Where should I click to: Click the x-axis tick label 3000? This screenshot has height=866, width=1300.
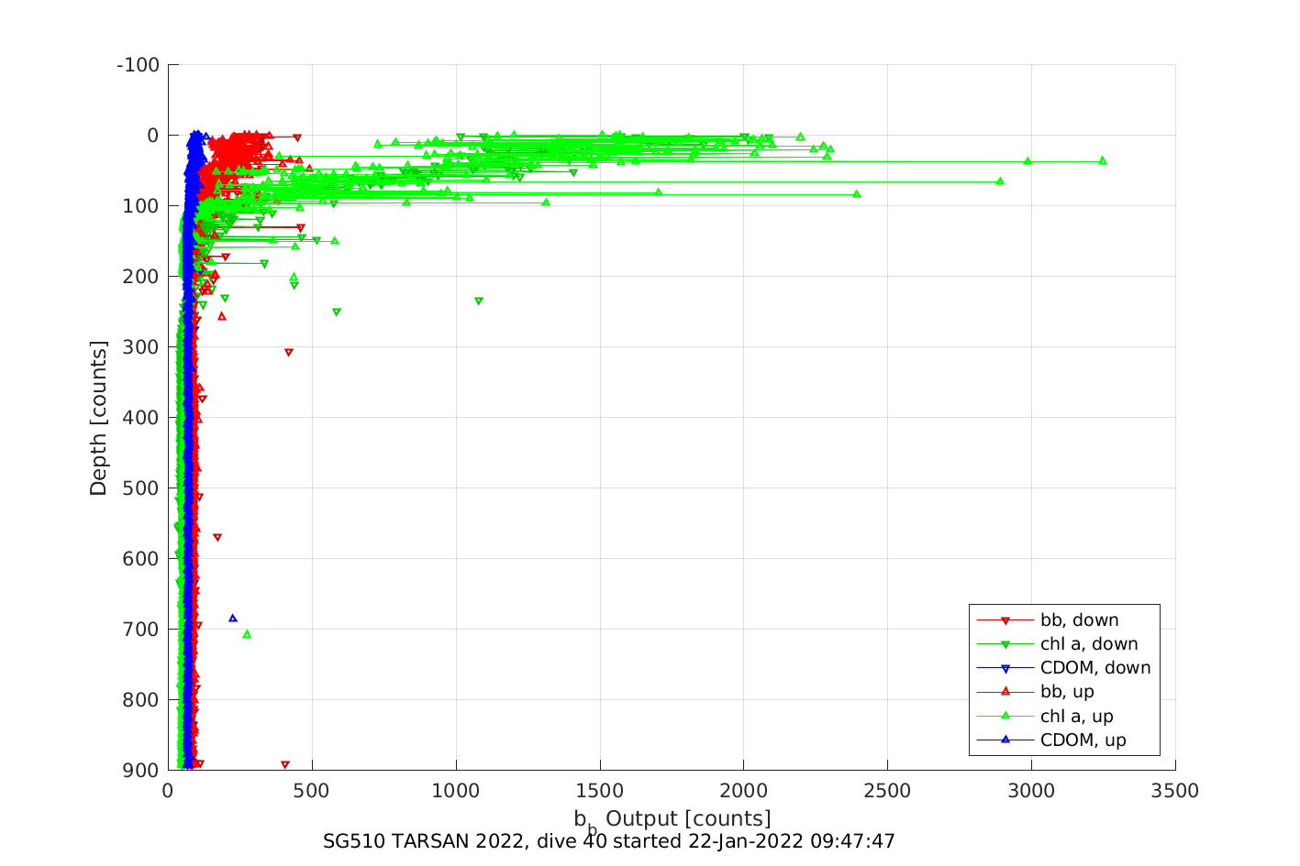1031,791
